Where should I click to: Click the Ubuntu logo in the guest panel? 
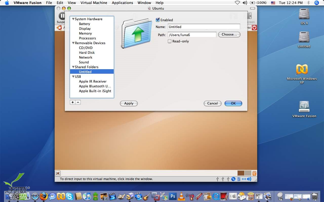coord(59,28)
